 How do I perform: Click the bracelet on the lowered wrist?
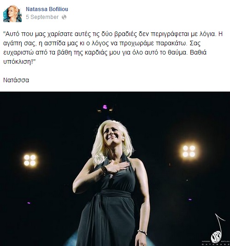[142, 232]
